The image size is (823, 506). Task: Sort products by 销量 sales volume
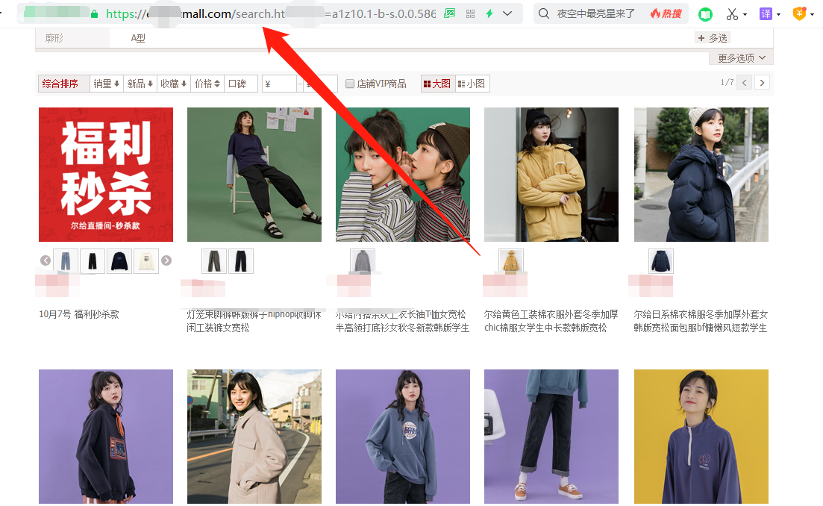tap(106, 83)
